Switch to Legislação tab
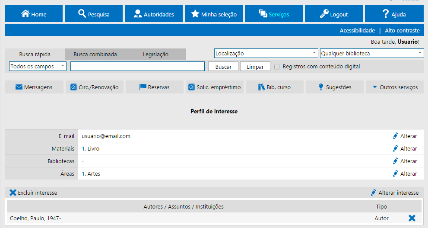 [x=155, y=55]
